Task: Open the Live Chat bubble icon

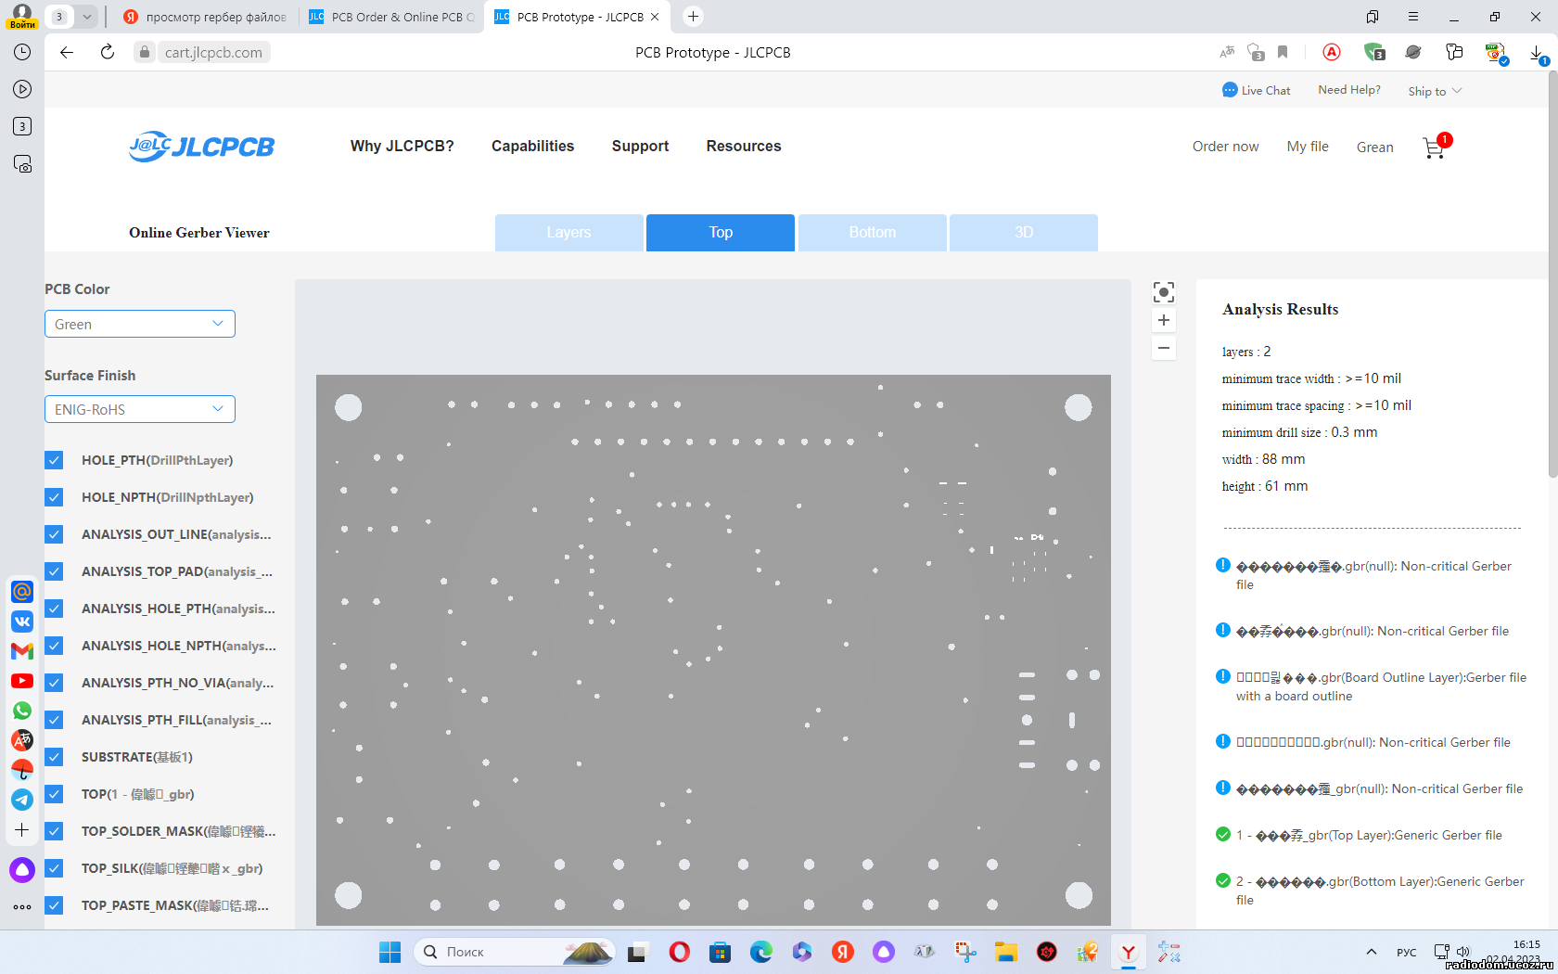Action: [1230, 90]
